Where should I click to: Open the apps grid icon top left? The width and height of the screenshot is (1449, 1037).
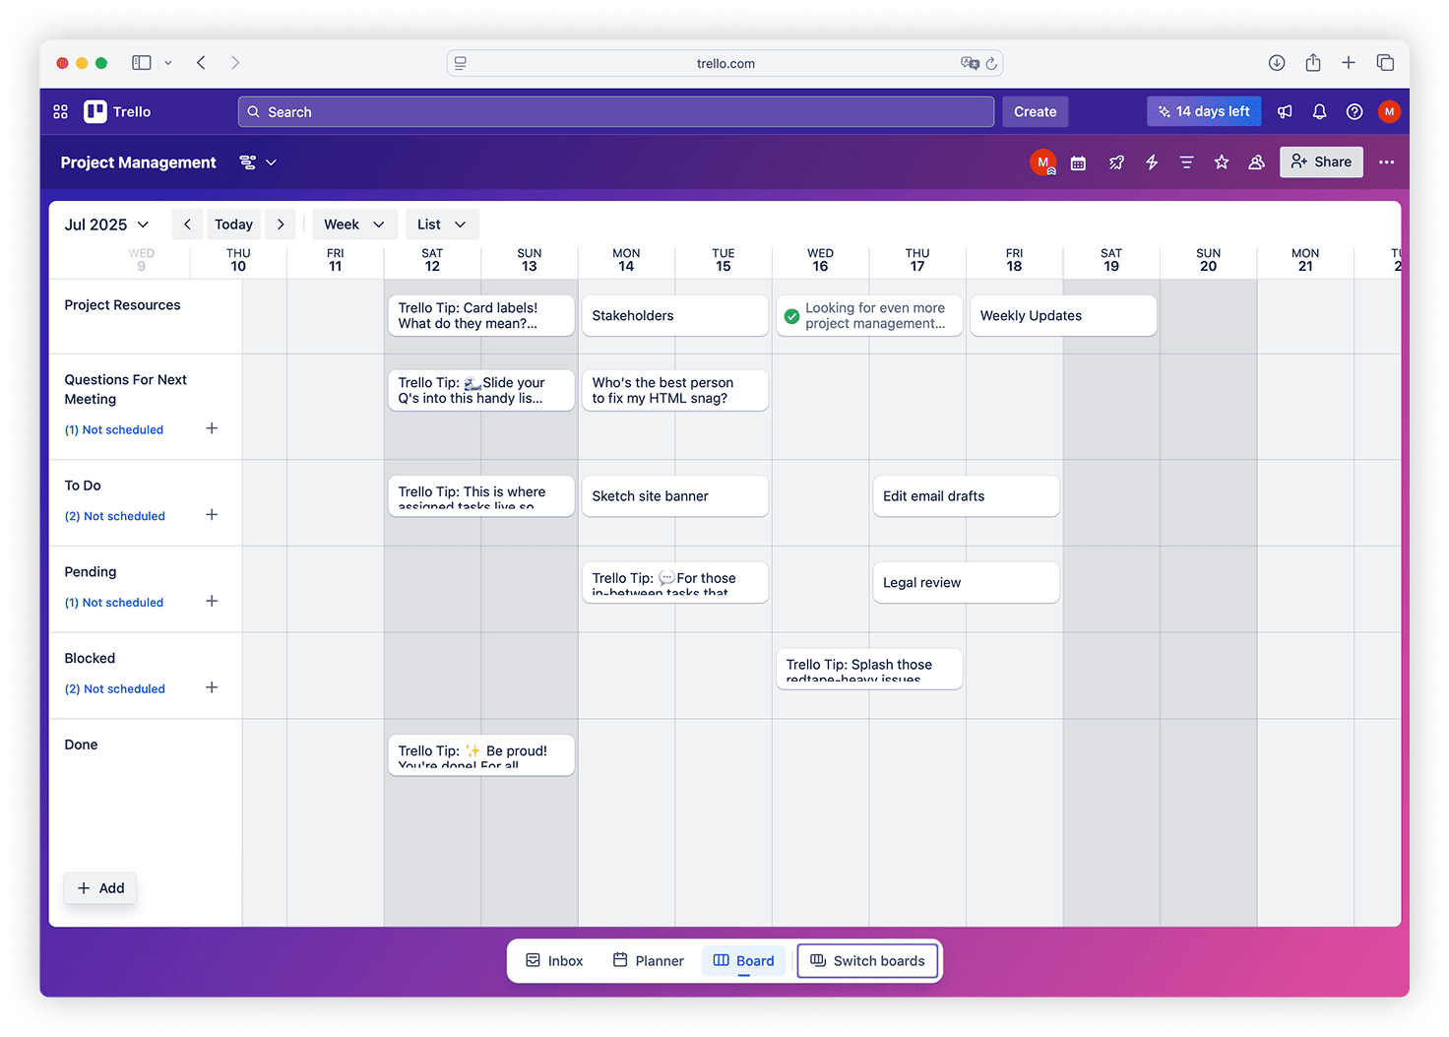tap(60, 111)
